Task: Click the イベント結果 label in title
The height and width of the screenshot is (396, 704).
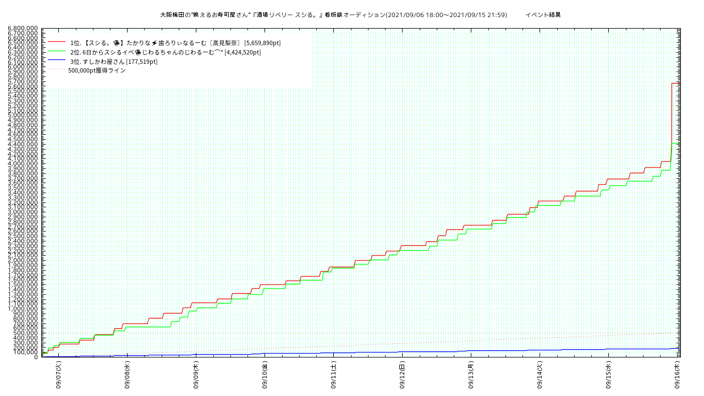Action: [x=543, y=15]
